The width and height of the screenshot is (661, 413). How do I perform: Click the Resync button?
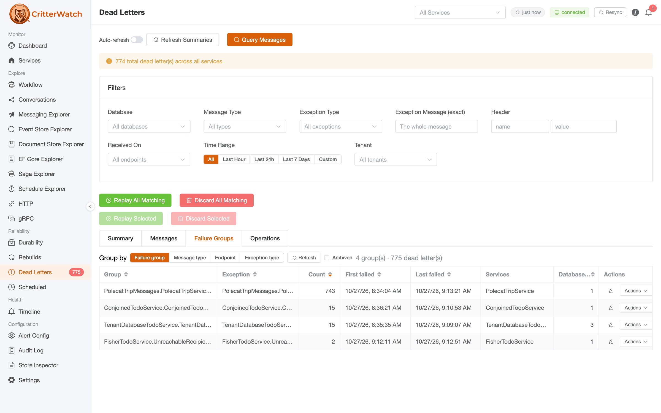[610, 12]
